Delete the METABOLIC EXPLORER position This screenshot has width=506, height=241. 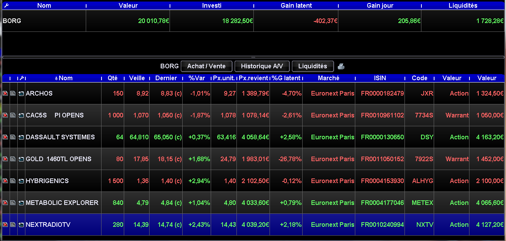click(x=5, y=203)
